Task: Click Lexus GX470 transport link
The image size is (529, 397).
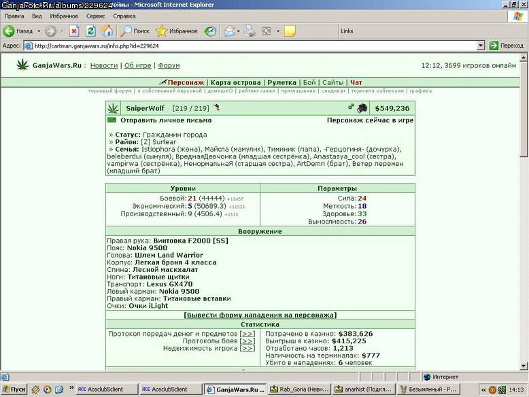Action: point(169,284)
